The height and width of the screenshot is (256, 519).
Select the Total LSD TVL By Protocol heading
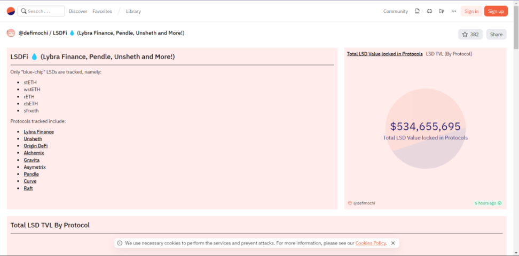pyautogui.click(x=50, y=225)
